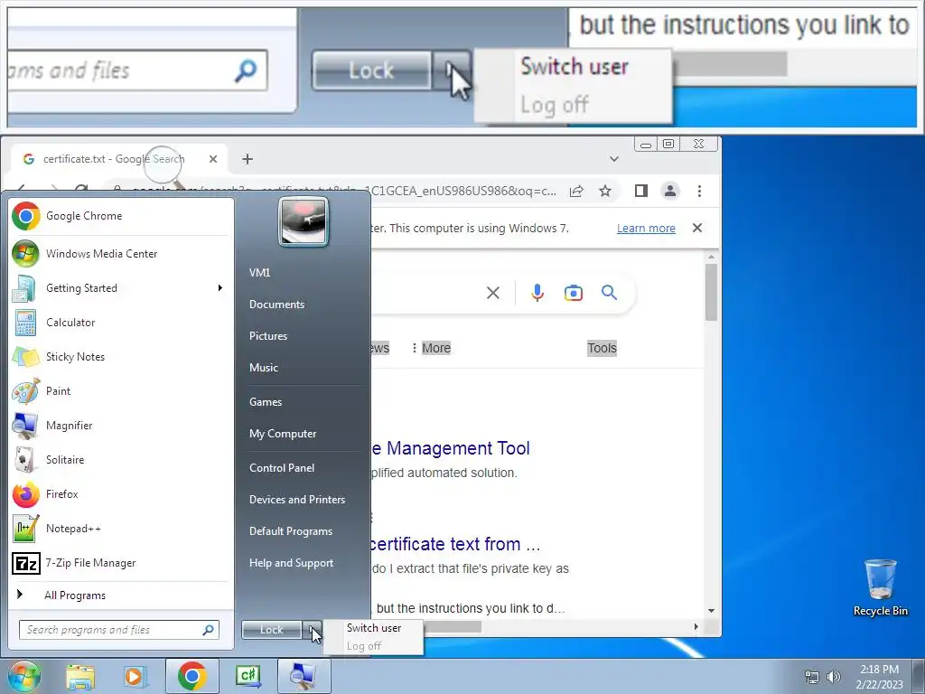This screenshot has height=694, width=925.
Task: Click the taskbar clock showing 2:18 PM
Action: tap(880, 677)
